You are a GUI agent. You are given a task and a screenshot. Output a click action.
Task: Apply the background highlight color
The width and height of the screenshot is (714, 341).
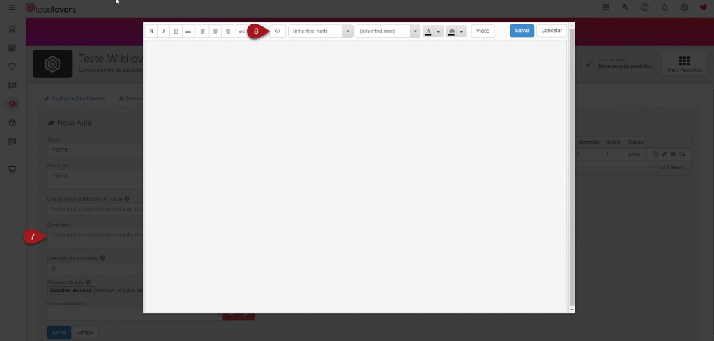point(452,32)
